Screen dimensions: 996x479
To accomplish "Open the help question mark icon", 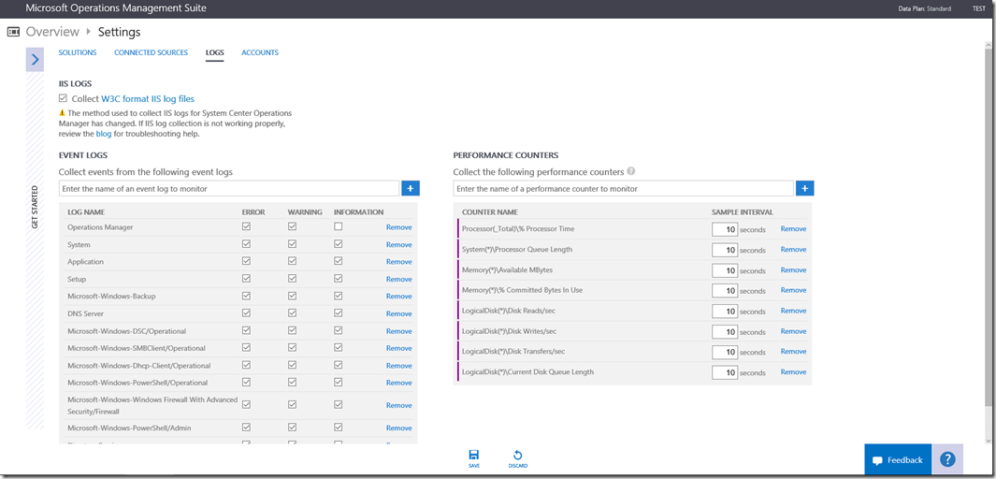I will (x=947, y=459).
